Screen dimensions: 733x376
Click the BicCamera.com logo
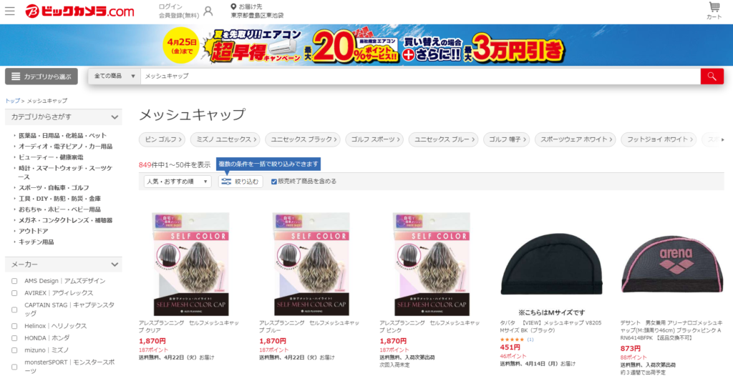(80, 11)
